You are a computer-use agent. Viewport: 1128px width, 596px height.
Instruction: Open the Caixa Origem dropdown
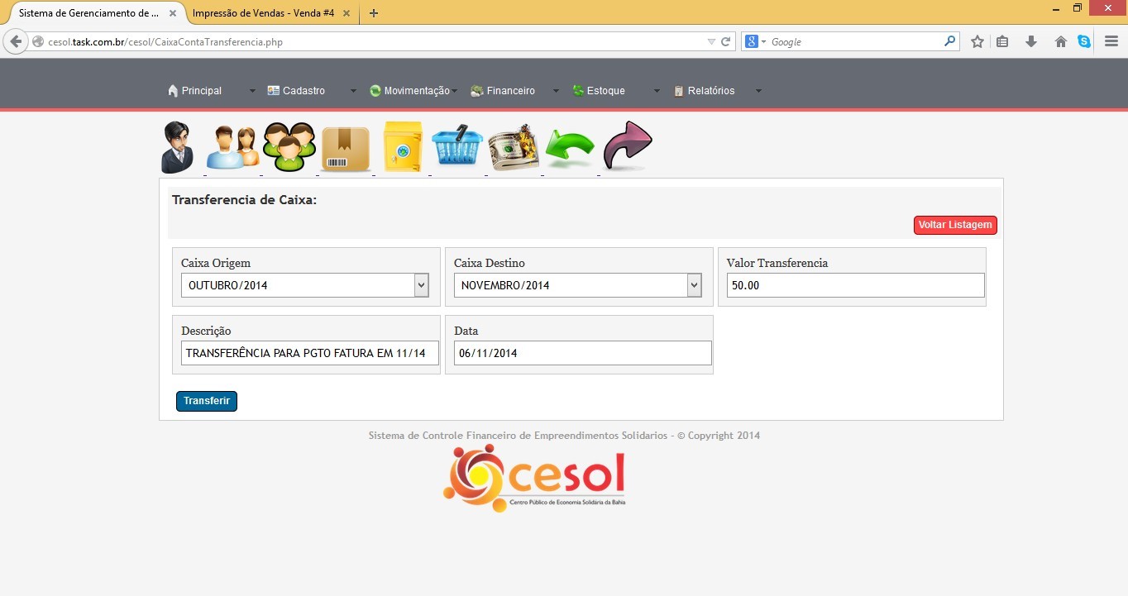click(305, 285)
